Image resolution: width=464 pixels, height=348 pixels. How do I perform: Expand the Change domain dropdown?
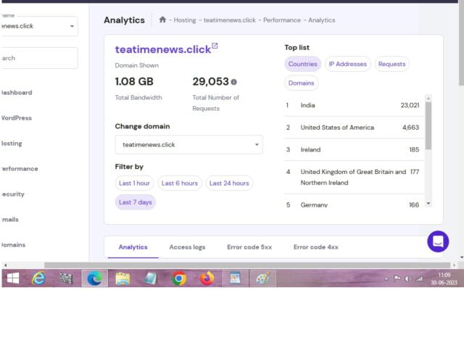pos(188,145)
